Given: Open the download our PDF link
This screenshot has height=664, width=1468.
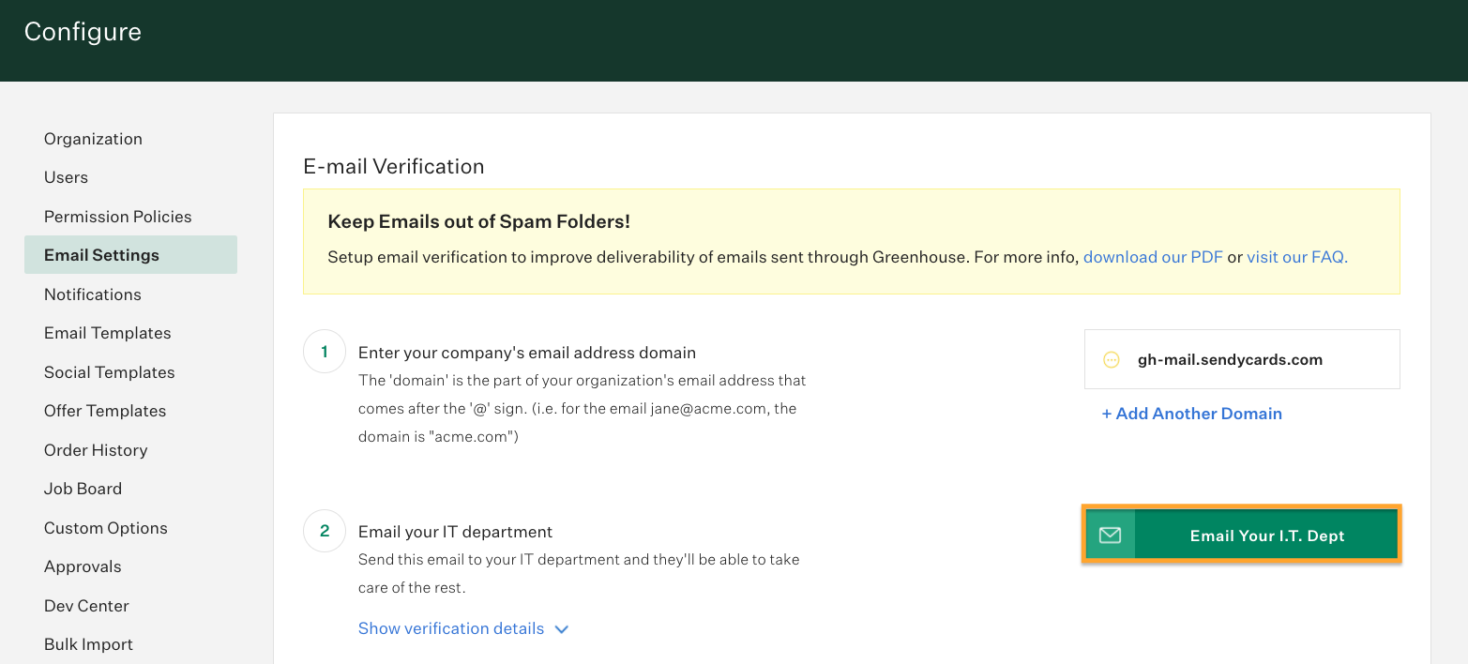Looking at the screenshot, I should (x=1153, y=257).
